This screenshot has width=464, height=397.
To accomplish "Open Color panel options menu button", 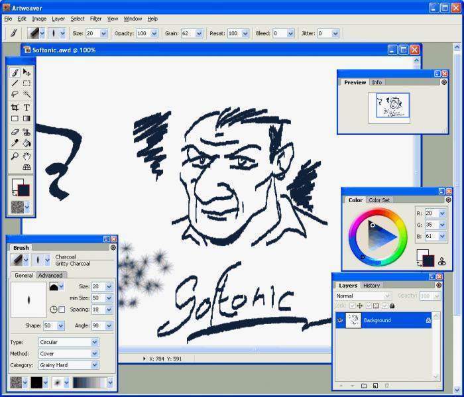I will 448,200.
